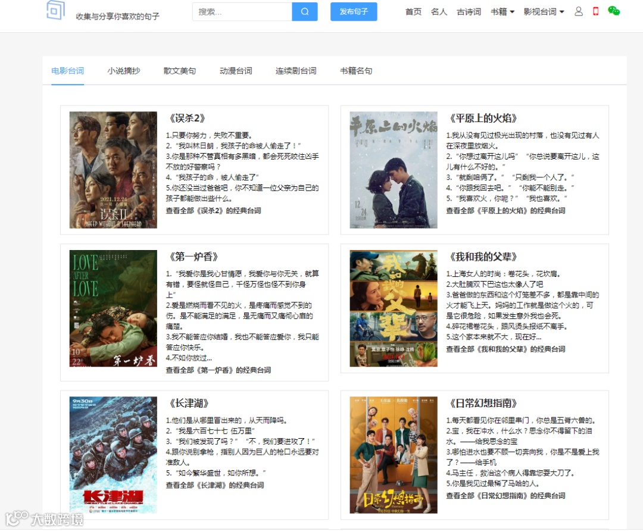Image resolution: width=643 pixels, height=531 pixels.
Task: Click the 《我和我的父辈》 title heading
Action: coord(483,257)
